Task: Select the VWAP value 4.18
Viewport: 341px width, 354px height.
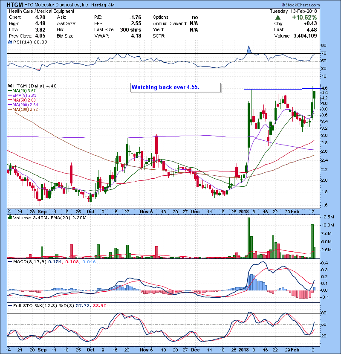Action: (136, 36)
